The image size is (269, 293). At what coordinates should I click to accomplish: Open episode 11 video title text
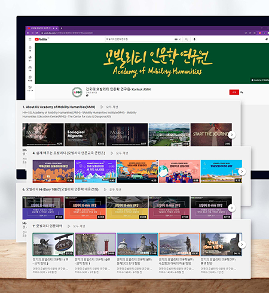[x=51, y=261]
